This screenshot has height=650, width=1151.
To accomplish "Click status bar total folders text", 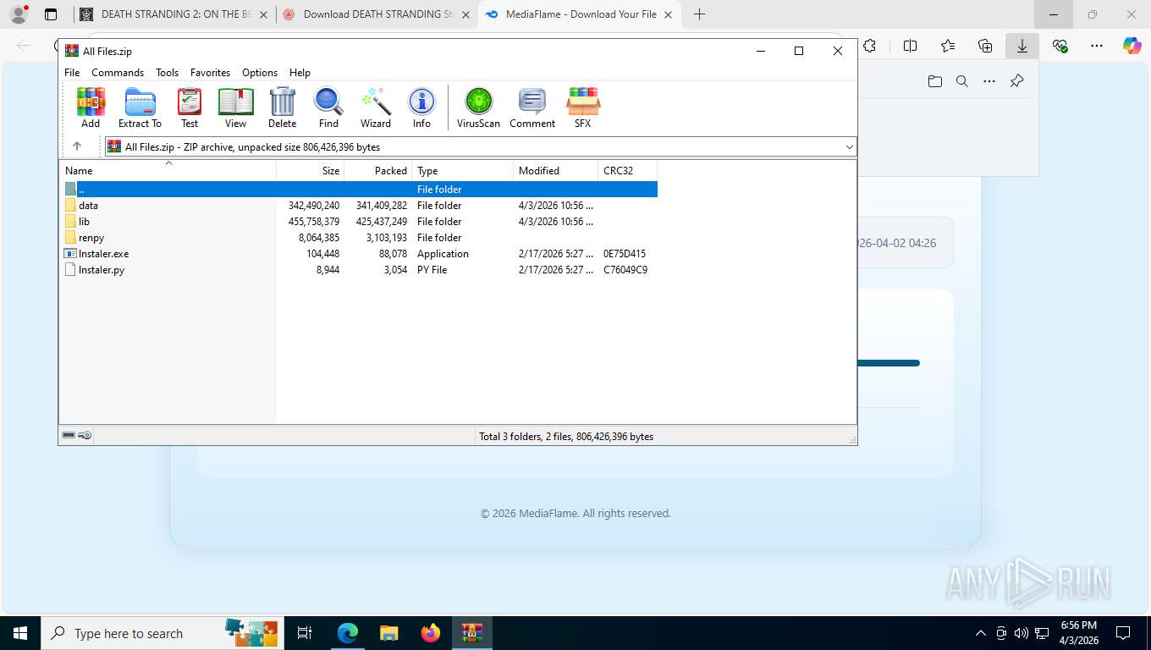I will click(566, 437).
